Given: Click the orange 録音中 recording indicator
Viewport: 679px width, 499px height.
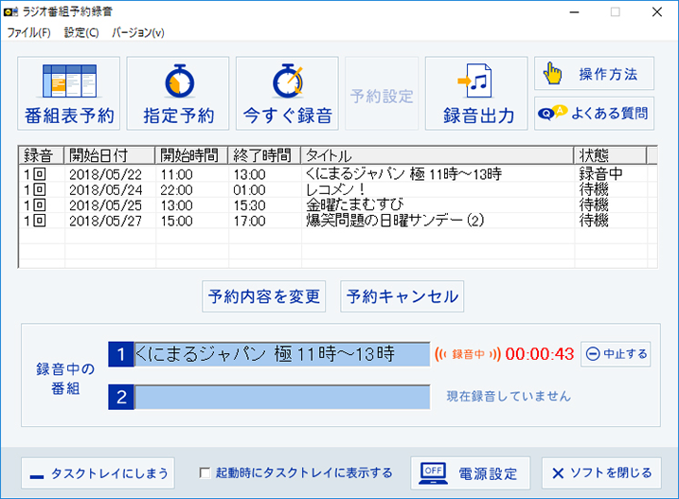Looking at the screenshot, I should coord(468,354).
